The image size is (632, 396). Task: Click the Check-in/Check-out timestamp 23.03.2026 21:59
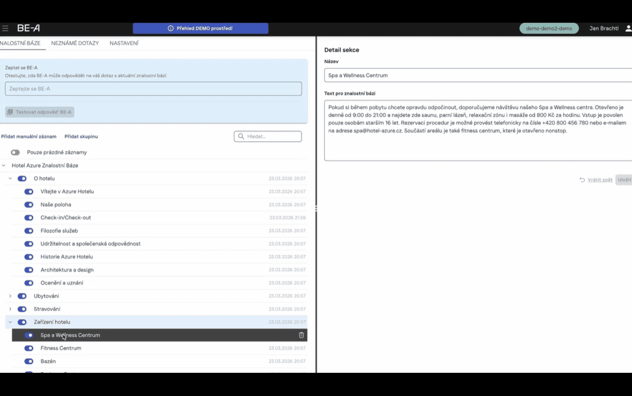tap(288, 218)
